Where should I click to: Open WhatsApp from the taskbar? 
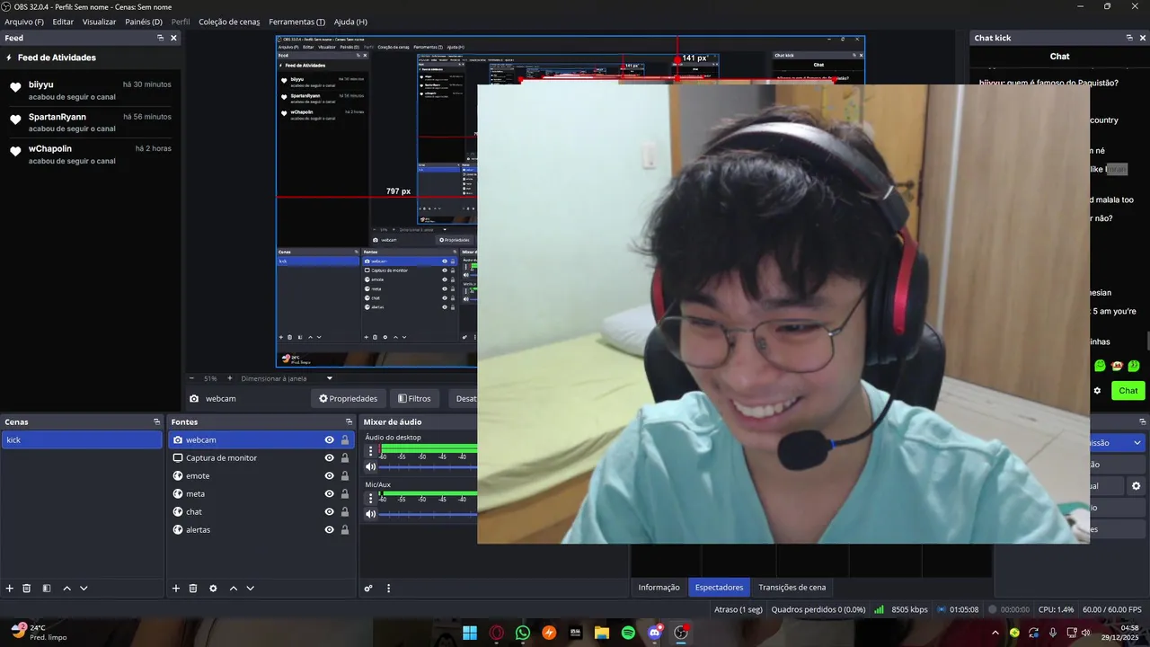523,633
